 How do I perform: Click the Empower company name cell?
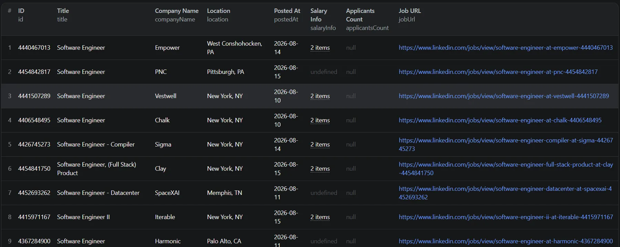coord(167,47)
